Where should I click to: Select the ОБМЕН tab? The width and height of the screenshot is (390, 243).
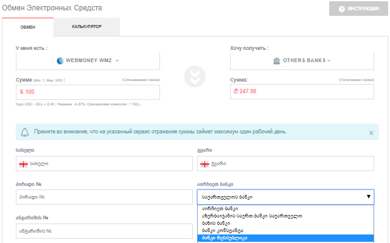coord(28,27)
